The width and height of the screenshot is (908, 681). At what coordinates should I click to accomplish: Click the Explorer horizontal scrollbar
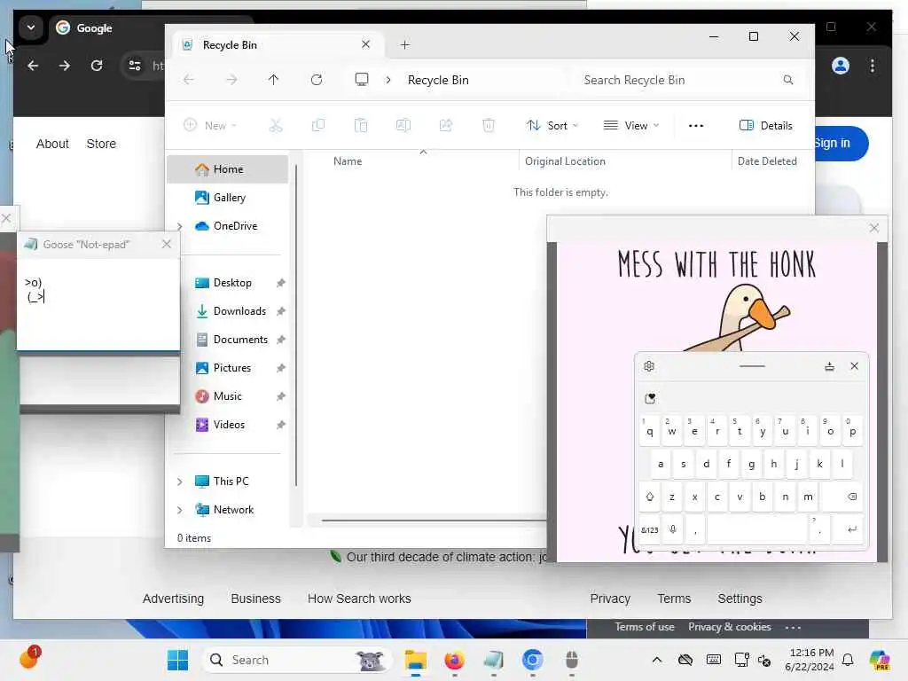(x=434, y=520)
